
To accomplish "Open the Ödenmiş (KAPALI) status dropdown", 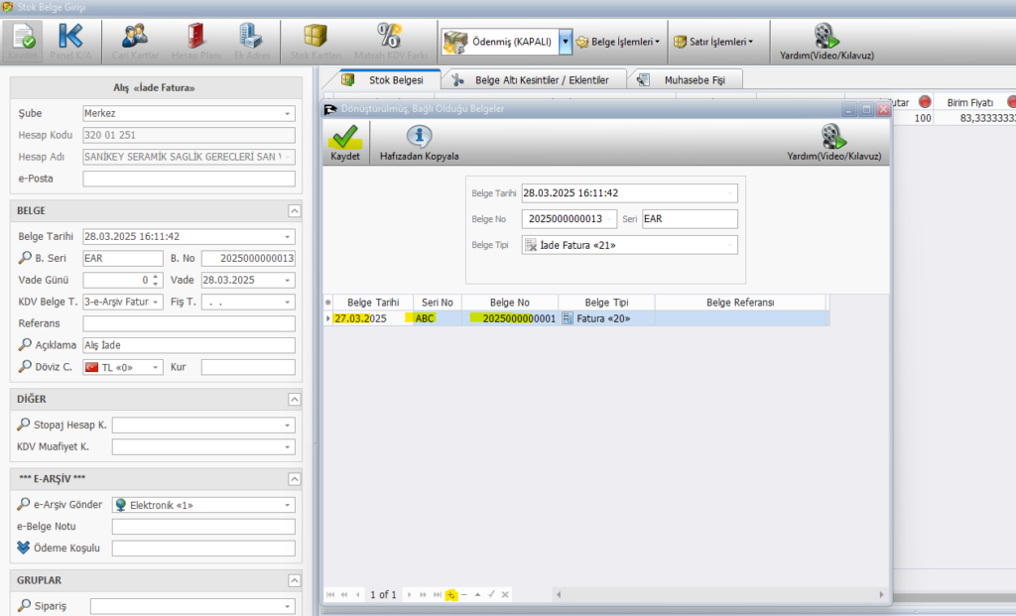I will point(566,42).
